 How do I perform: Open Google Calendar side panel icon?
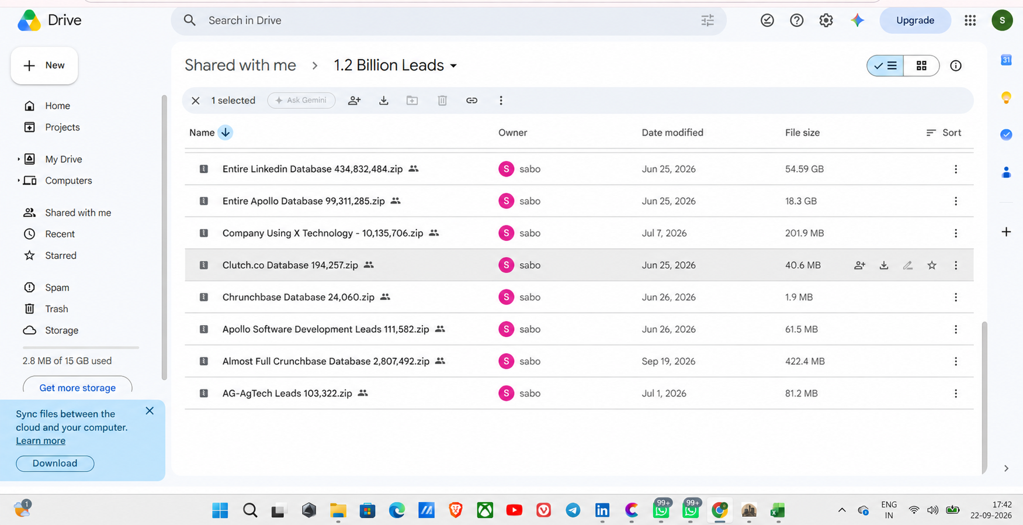coord(1006,60)
